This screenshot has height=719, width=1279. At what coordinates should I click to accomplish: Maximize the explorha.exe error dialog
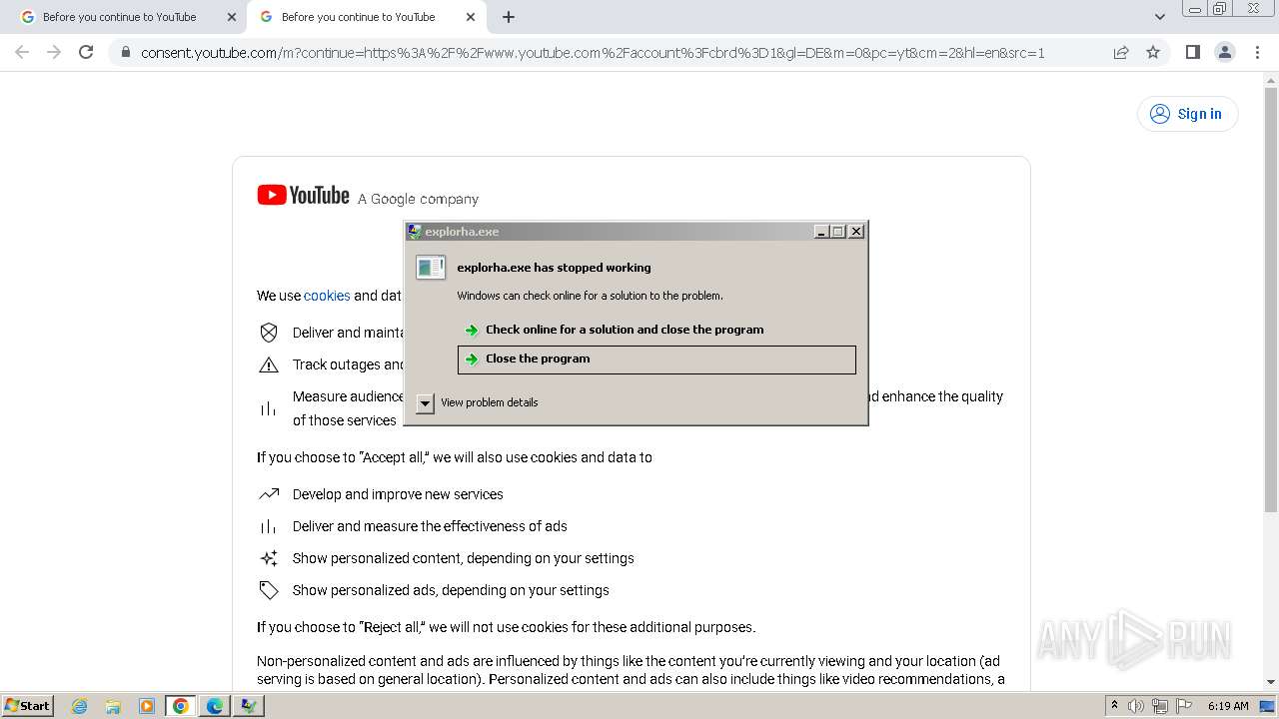[x=838, y=232]
